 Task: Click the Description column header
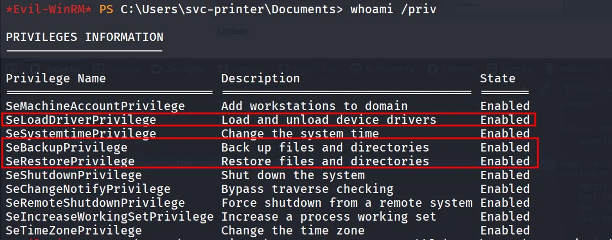pyautogui.click(x=260, y=79)
